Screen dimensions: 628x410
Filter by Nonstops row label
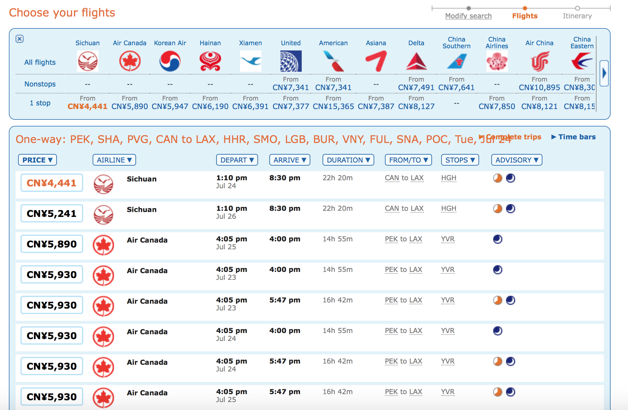40,84
